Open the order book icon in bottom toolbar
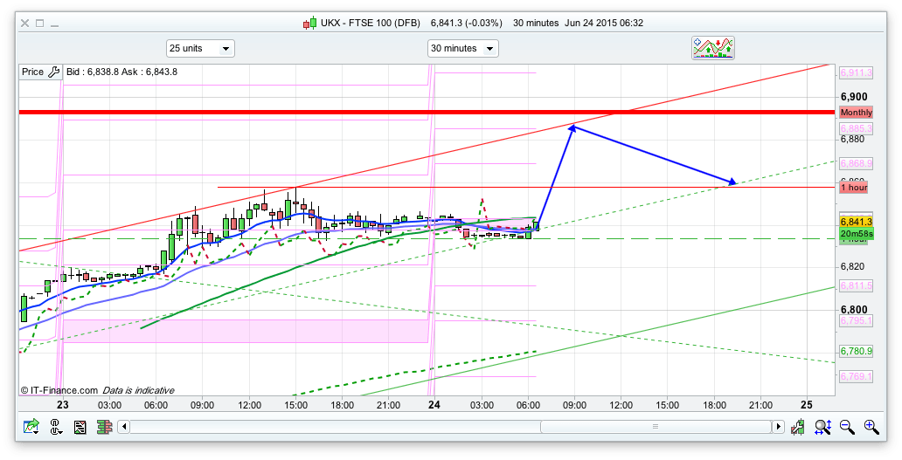Image resolution: width=902 pixels, height=460 pixels. 104,427
